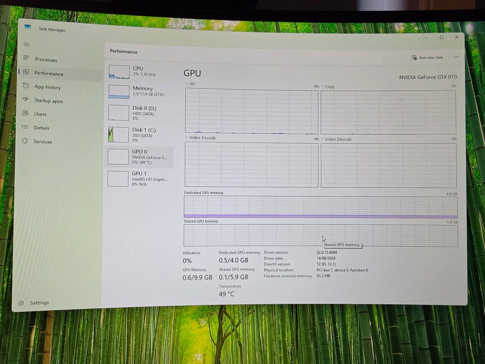Click the Video Decode usage graph
This screenshot has width=485, height=364.
pos(389,166)
